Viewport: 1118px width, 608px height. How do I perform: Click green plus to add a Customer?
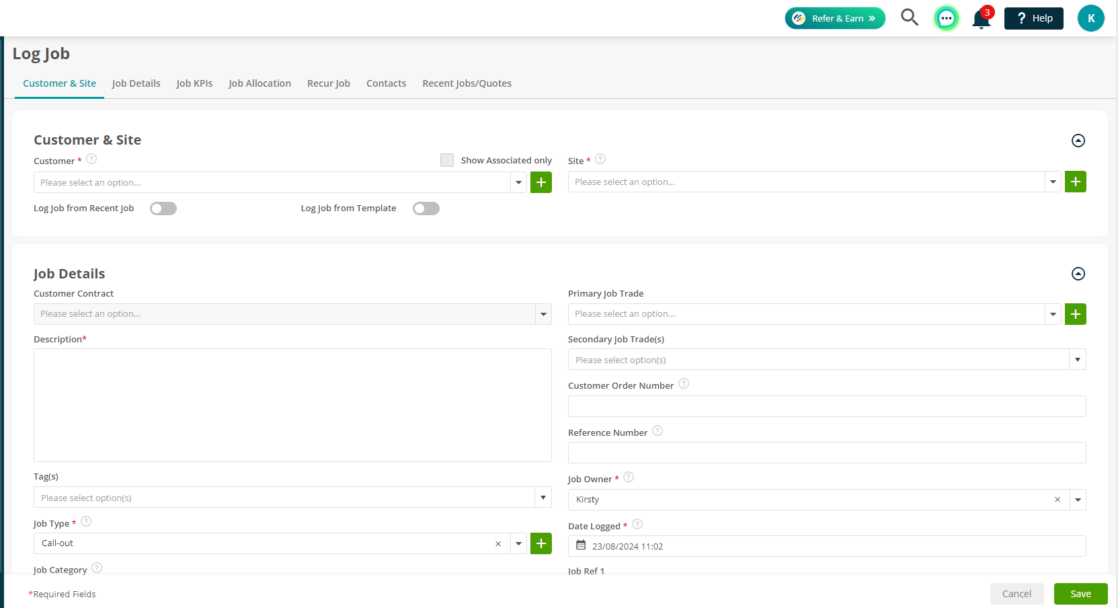tap(541, 182)
